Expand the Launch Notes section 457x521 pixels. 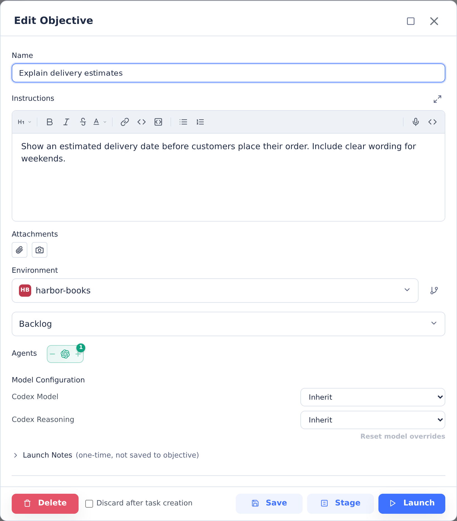point(105,455)
